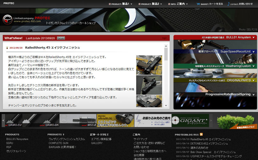Slide banner carousel right arrow
The height and width of the screenshot is (160, 258).
click(x=211, y=121)
